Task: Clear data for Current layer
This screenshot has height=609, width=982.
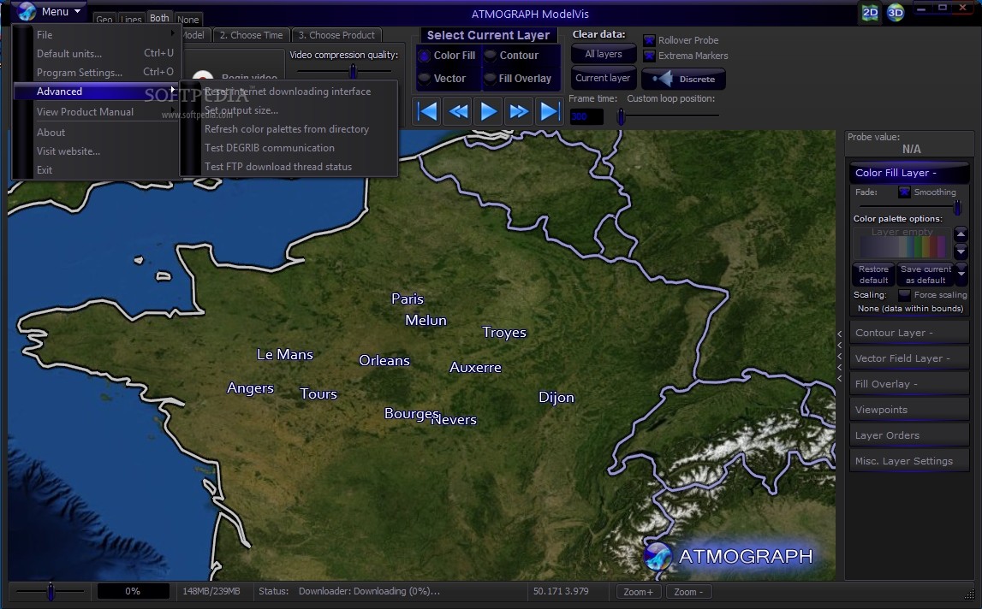Action: (x=603, y=78)
